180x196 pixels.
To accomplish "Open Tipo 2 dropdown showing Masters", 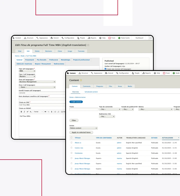I will 27,76.
